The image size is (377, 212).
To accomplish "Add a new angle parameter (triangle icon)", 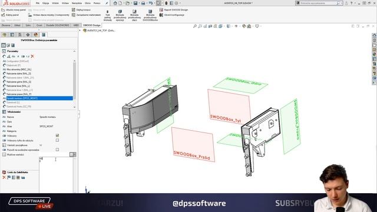I will (x=9, y=57).
